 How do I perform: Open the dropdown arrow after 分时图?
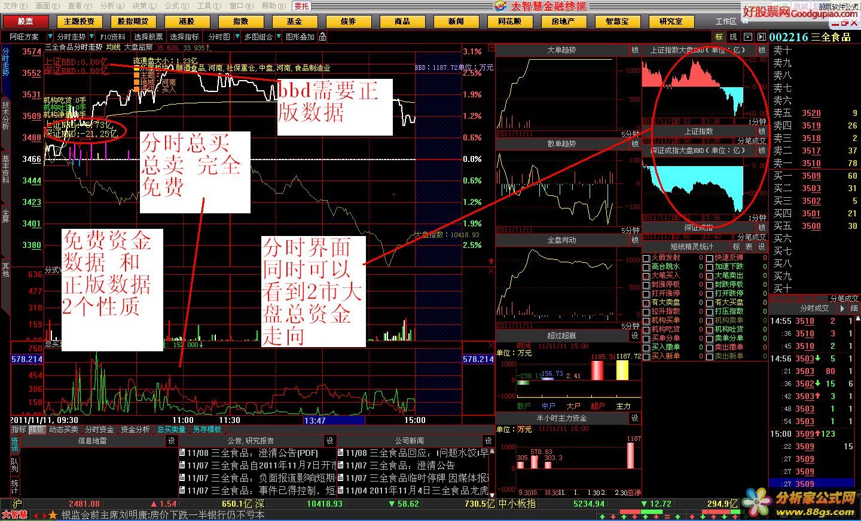(x=237, y=37)
